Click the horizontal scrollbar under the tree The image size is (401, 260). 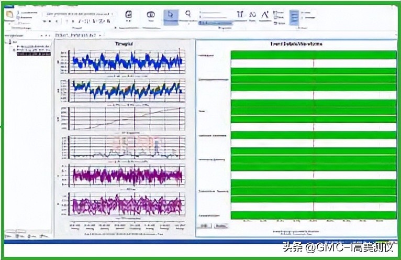(x=16, y=231)
